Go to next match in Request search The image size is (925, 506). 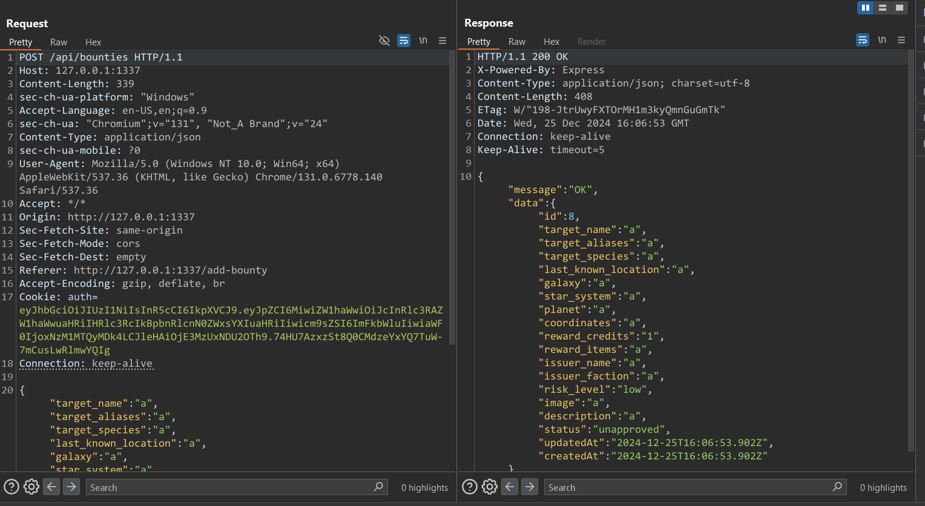(x=71, y=487)
